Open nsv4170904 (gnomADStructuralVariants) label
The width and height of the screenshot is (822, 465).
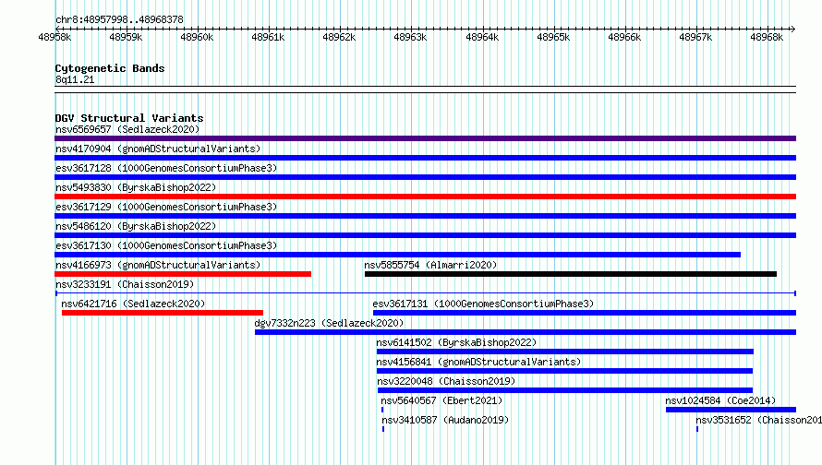[x=158, y=149]
